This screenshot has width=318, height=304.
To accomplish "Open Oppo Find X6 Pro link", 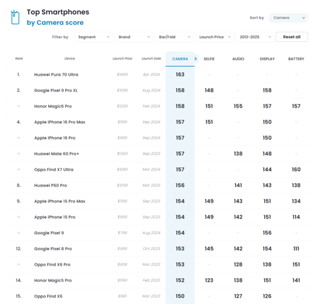I will (x=53, y=265).
